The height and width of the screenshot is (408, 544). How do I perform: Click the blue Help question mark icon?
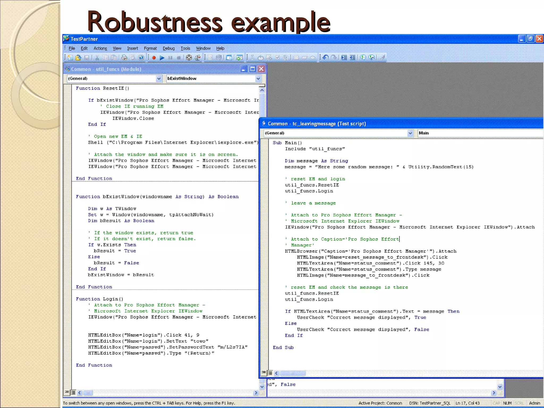coord(141,57)
